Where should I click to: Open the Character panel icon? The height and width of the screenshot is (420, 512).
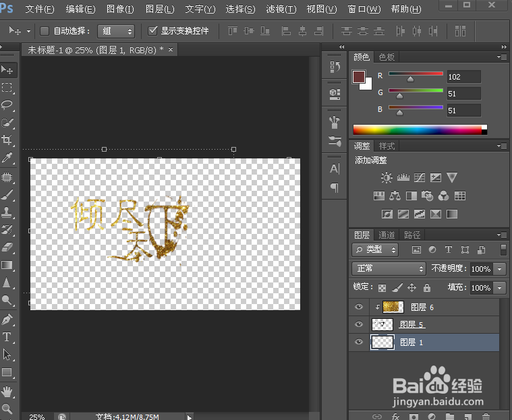335,169
